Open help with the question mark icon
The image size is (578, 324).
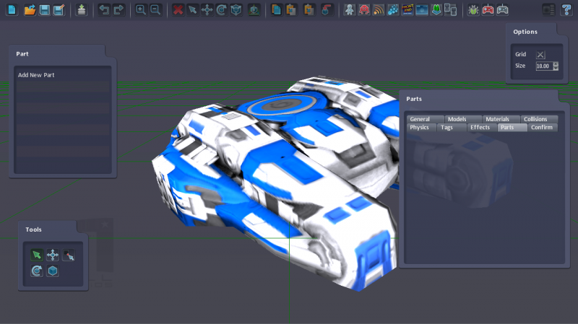pyautogui.click(x=565, y=10)
